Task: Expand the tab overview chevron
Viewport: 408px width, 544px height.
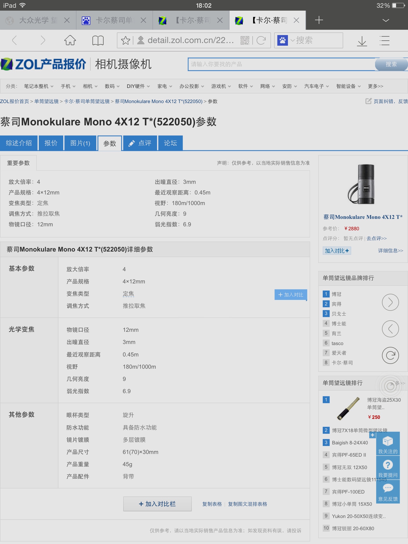Action: [386, 20]
